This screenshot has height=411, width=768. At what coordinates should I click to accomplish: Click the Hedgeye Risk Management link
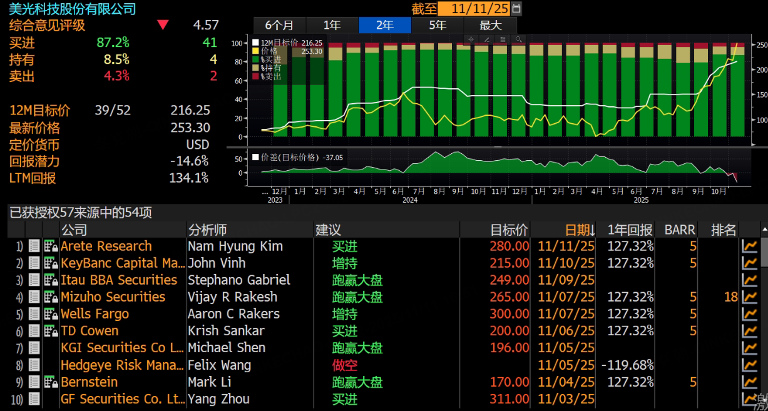point(123,365)
